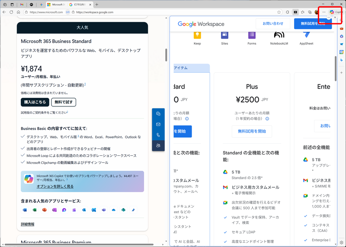Open the Word app icon
The height and width of the screenshot is (247, 346).
[x=25, y=210]
